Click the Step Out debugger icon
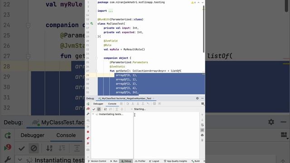Image resolution: width=290 pixels, height=163 pixels. pyautogui.click(x=143, y=104)
